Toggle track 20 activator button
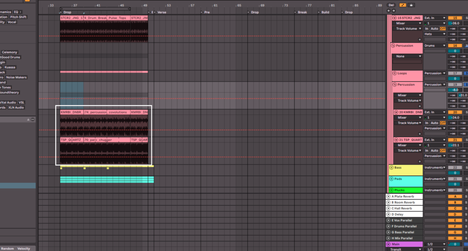The image size is (468, 251). (x=455, y=112)
